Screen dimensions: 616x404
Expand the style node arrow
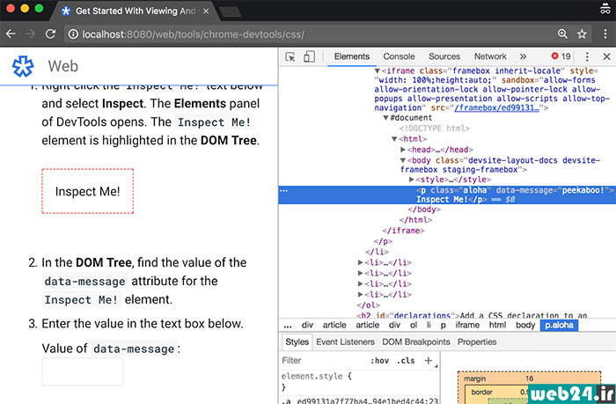(412, 180)
